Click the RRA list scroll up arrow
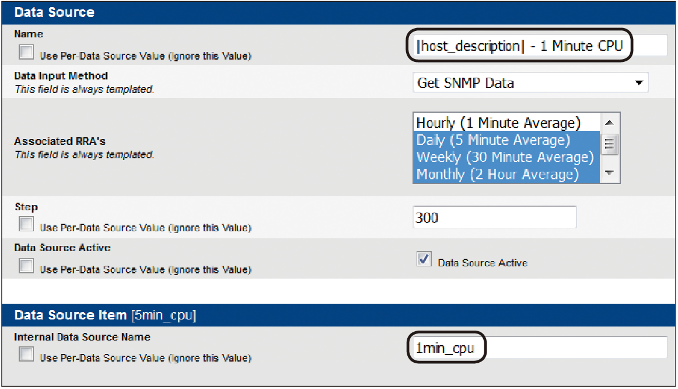The height and width of the screenshot is (389, 678). pyautogui.click(x=610, y=123)
